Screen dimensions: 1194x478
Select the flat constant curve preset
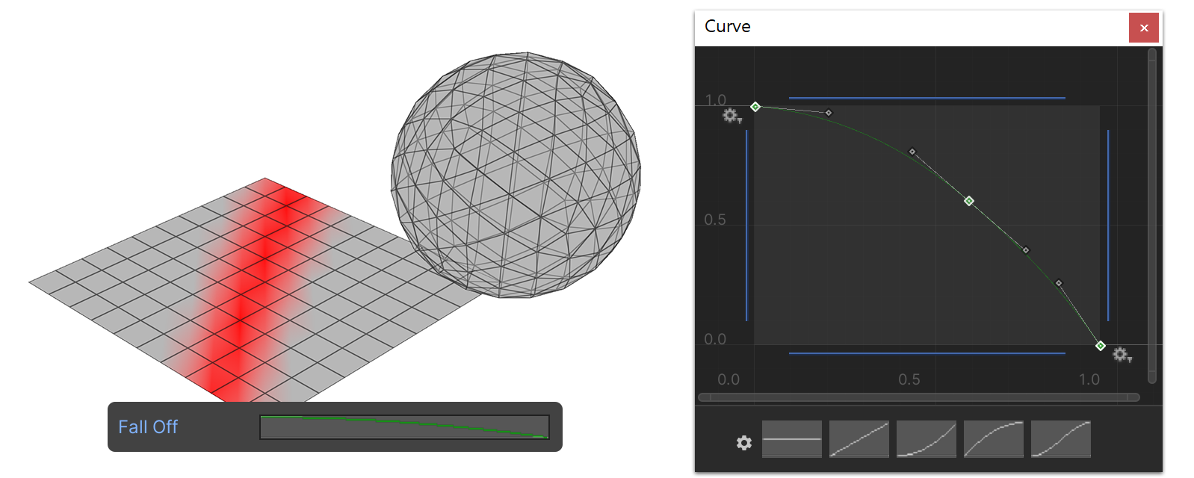791,439
